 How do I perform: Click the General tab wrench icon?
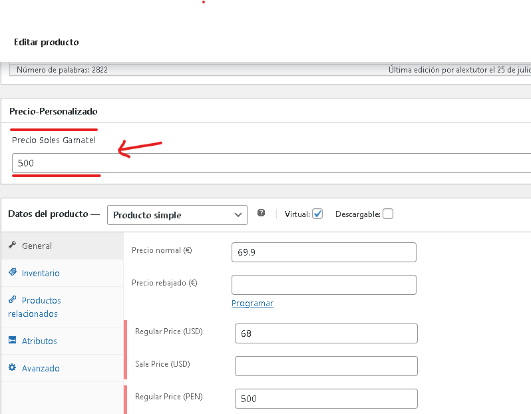tap(13, 244)
